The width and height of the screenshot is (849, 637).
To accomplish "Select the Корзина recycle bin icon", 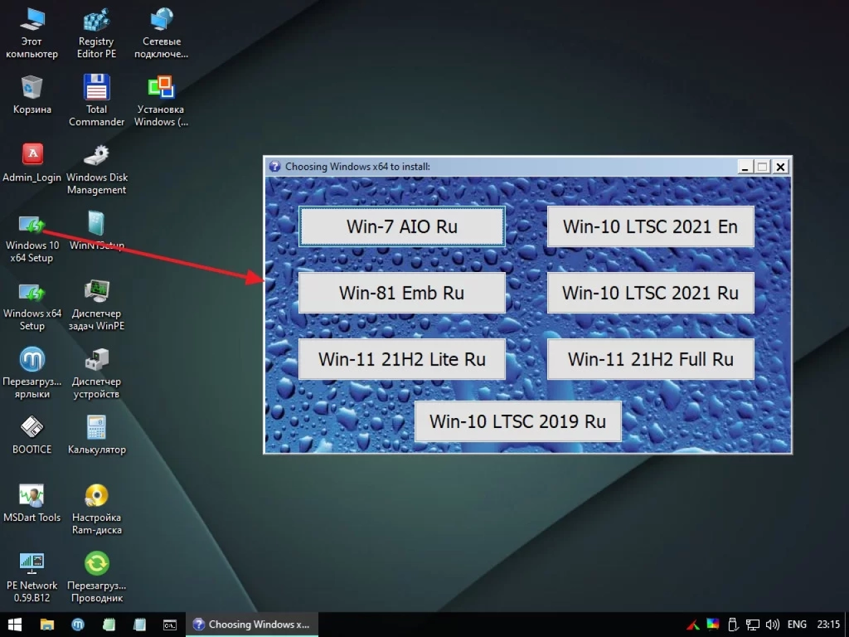I will [32, 94].
